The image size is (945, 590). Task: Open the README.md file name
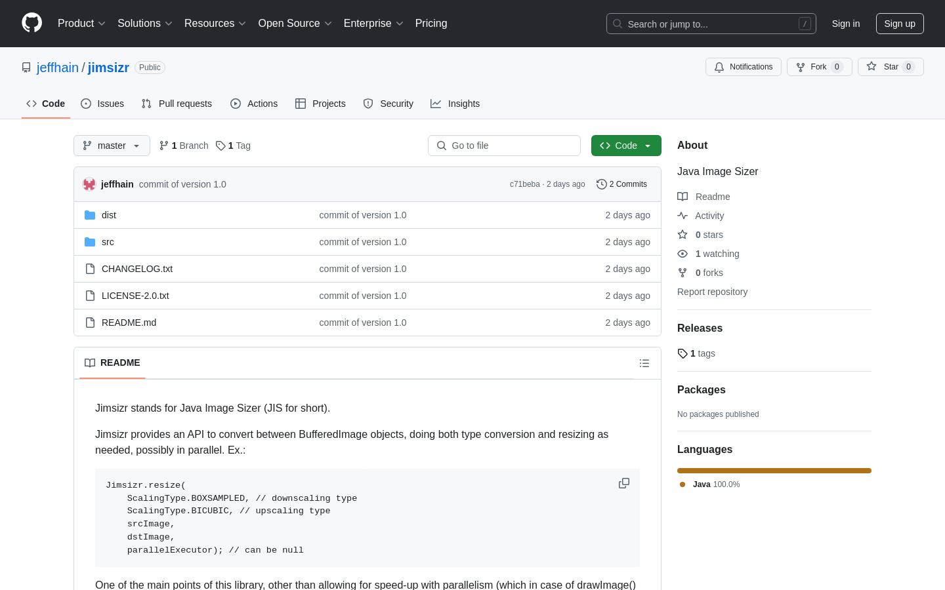pyautogui.click(x=129, y=323)
